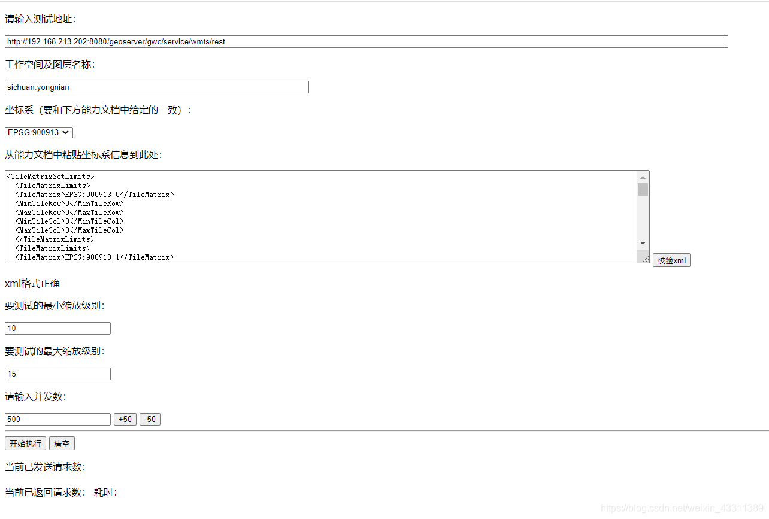Click the '耗时:' text
This screenshot has width=769, height=519.
pos(105,493)
